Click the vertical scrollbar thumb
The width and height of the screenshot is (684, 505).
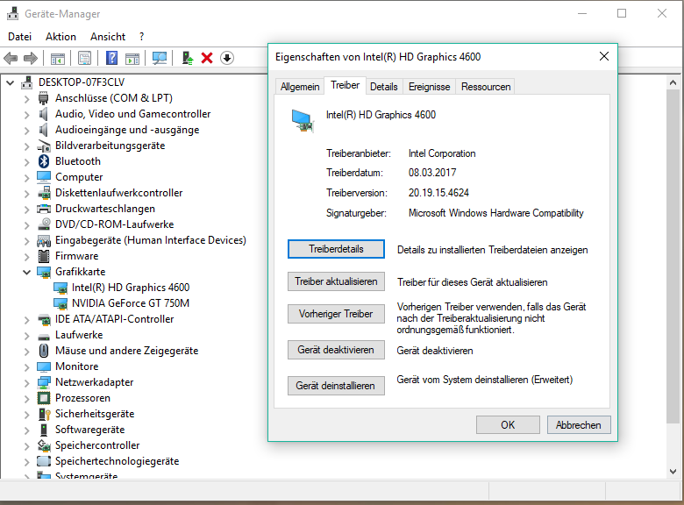click(x=673, y=256)
